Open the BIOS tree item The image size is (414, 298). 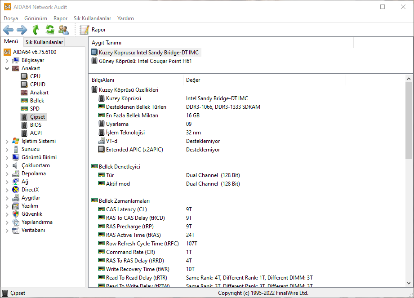(36, 125)
